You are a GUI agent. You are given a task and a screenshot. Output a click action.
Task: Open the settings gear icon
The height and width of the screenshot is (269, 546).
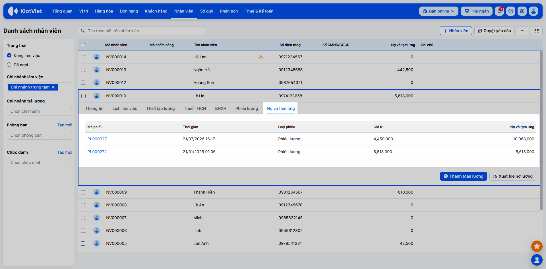click(522, 11)
